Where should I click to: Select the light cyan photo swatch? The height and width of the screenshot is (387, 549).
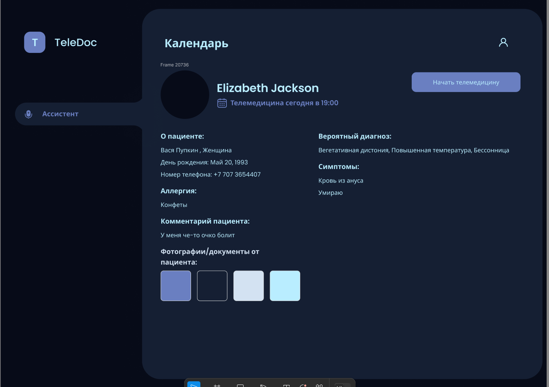click(x=285, y=286)
